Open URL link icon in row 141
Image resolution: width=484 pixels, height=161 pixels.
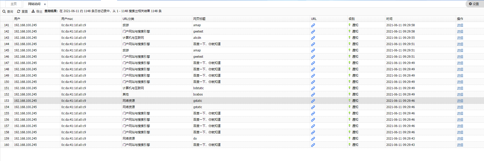313,25
